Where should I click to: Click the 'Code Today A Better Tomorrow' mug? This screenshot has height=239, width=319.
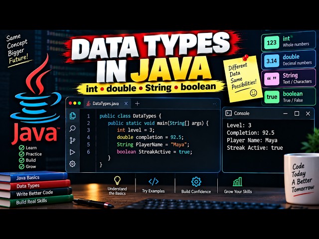click(302, 179)
